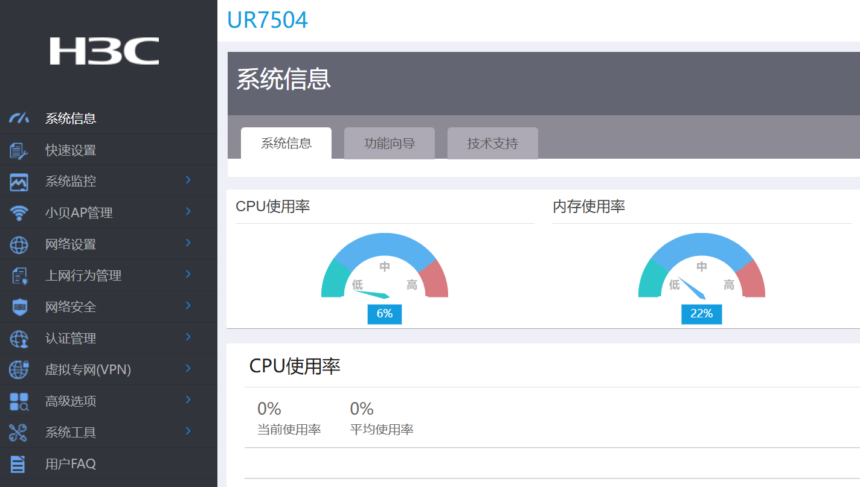Screen dimensions: 860x487
Task: Click the UR7504 device model title
Action: (268, 20)
